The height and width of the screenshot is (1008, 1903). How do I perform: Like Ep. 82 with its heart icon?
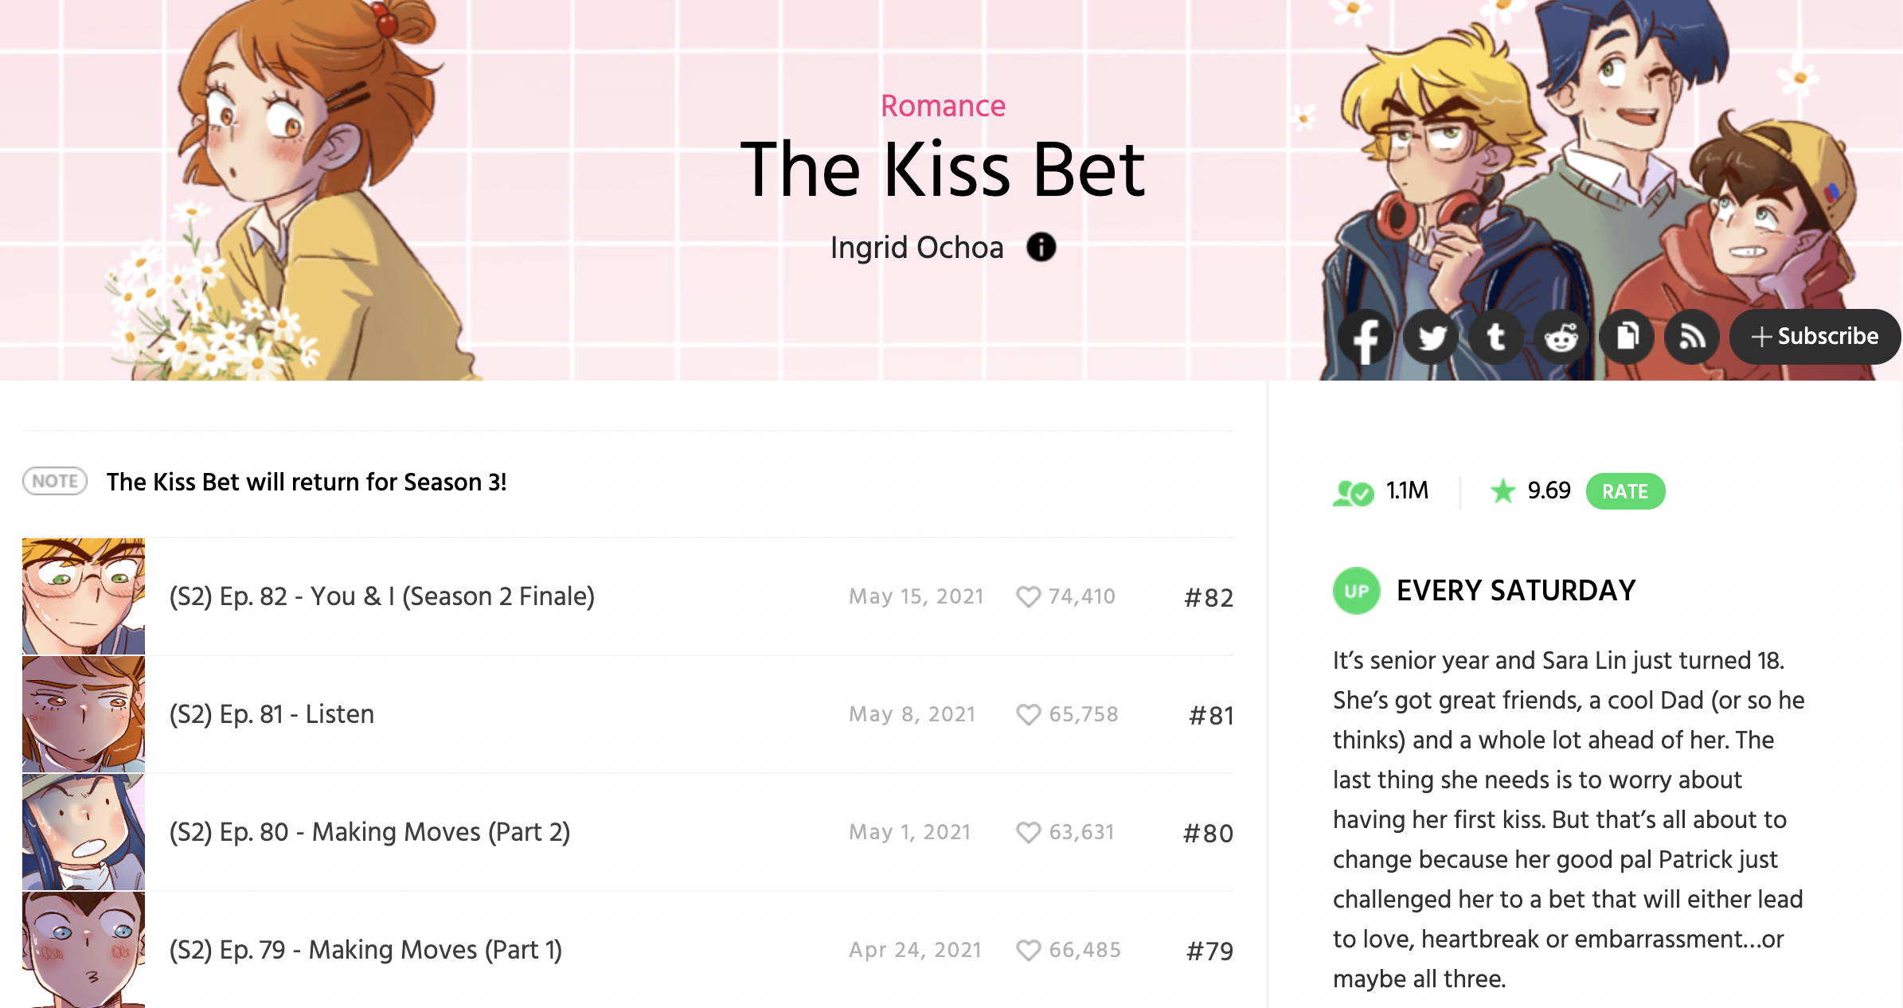[1028, 596]
